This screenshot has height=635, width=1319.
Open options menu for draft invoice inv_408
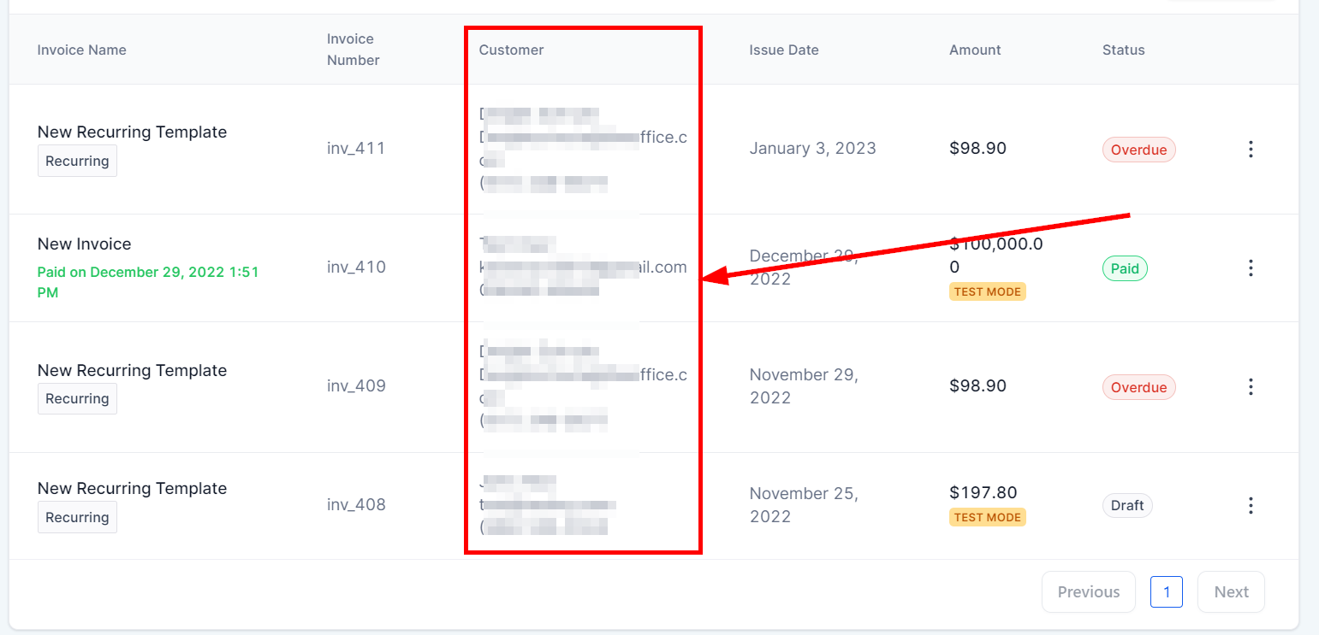(x=1251, y=505)
